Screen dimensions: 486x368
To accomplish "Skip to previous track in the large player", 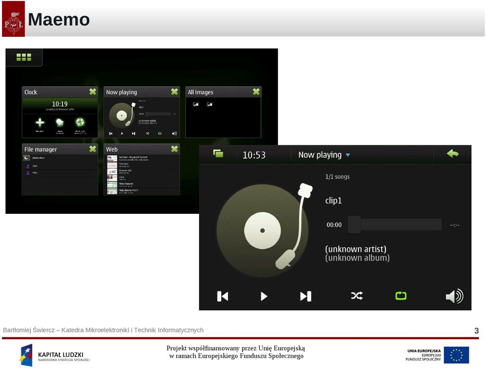I will point(223,296).
